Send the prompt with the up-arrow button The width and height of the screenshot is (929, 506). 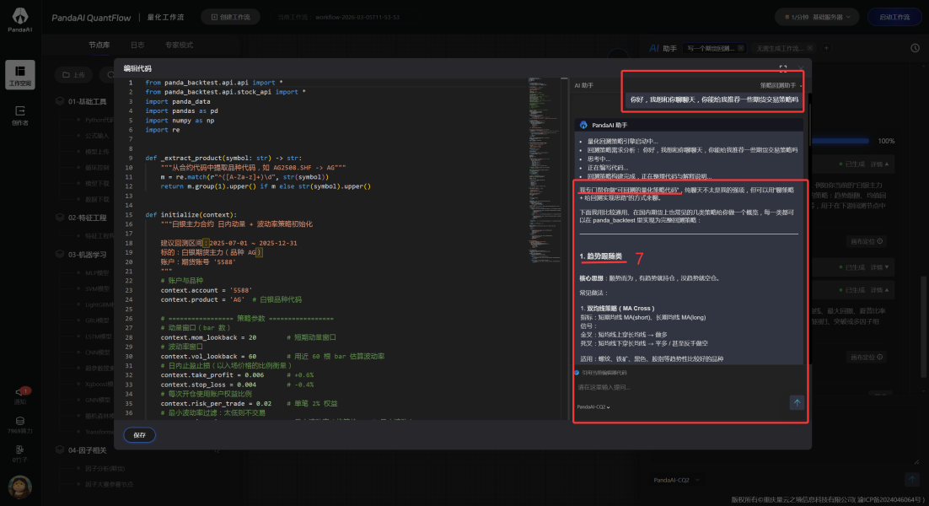tap(797, 402)
